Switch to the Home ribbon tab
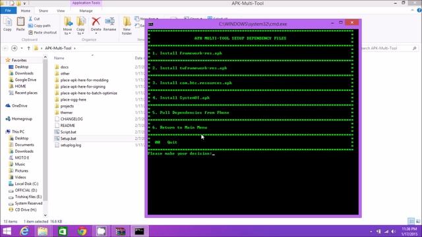This screenshot has height=237, width=422. pyautogui.click(x=26, y=11)
